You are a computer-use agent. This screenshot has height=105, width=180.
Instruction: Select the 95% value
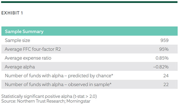164,49
